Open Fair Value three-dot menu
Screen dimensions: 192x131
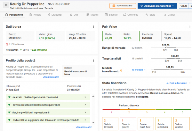(190, 26)
